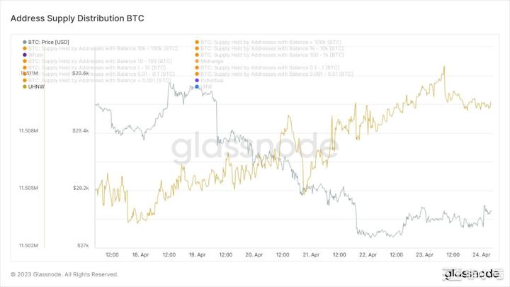Click the purple dot beside Whale
The height and width of the screenshot is (287, 510).
(25, 55)
